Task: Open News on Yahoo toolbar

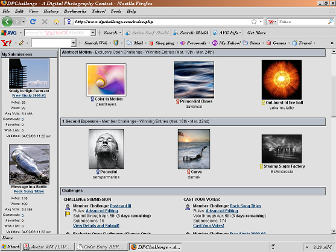Action: (x=252, y=43)
